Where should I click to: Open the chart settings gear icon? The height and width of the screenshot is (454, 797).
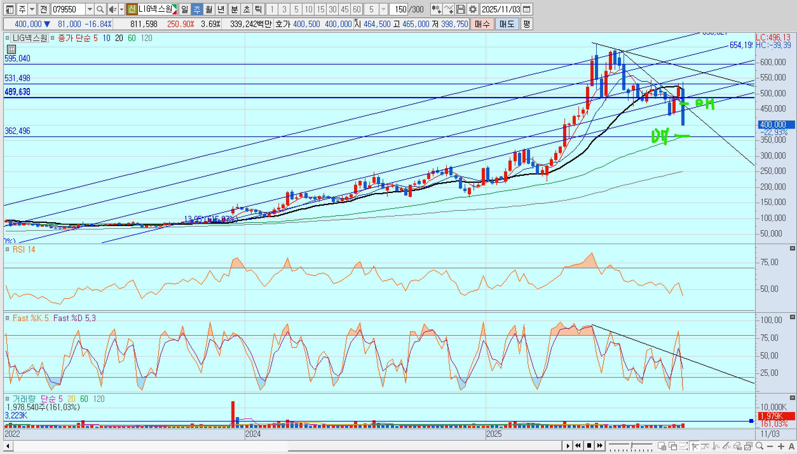473,10
